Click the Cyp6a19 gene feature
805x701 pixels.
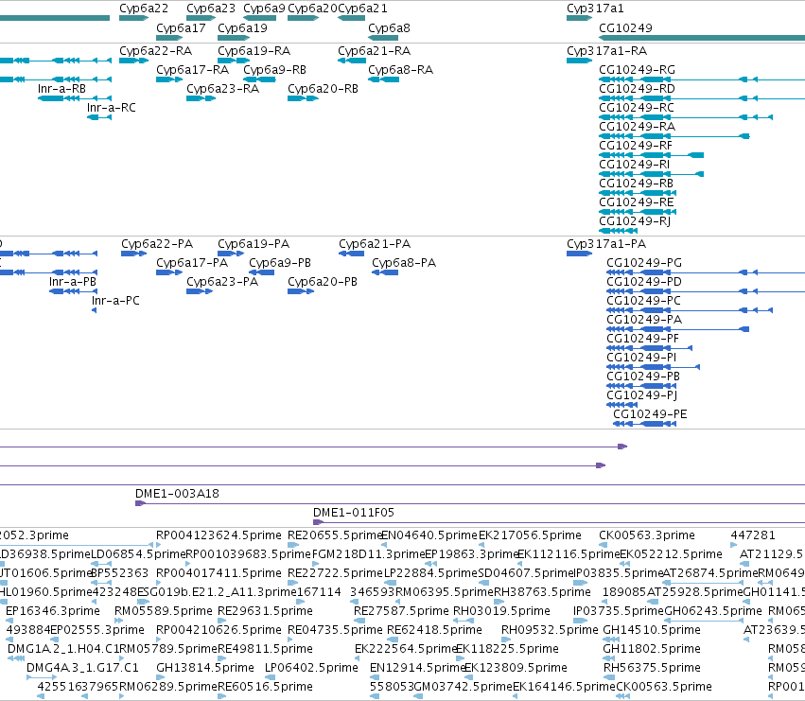click(x=233, y=38)
